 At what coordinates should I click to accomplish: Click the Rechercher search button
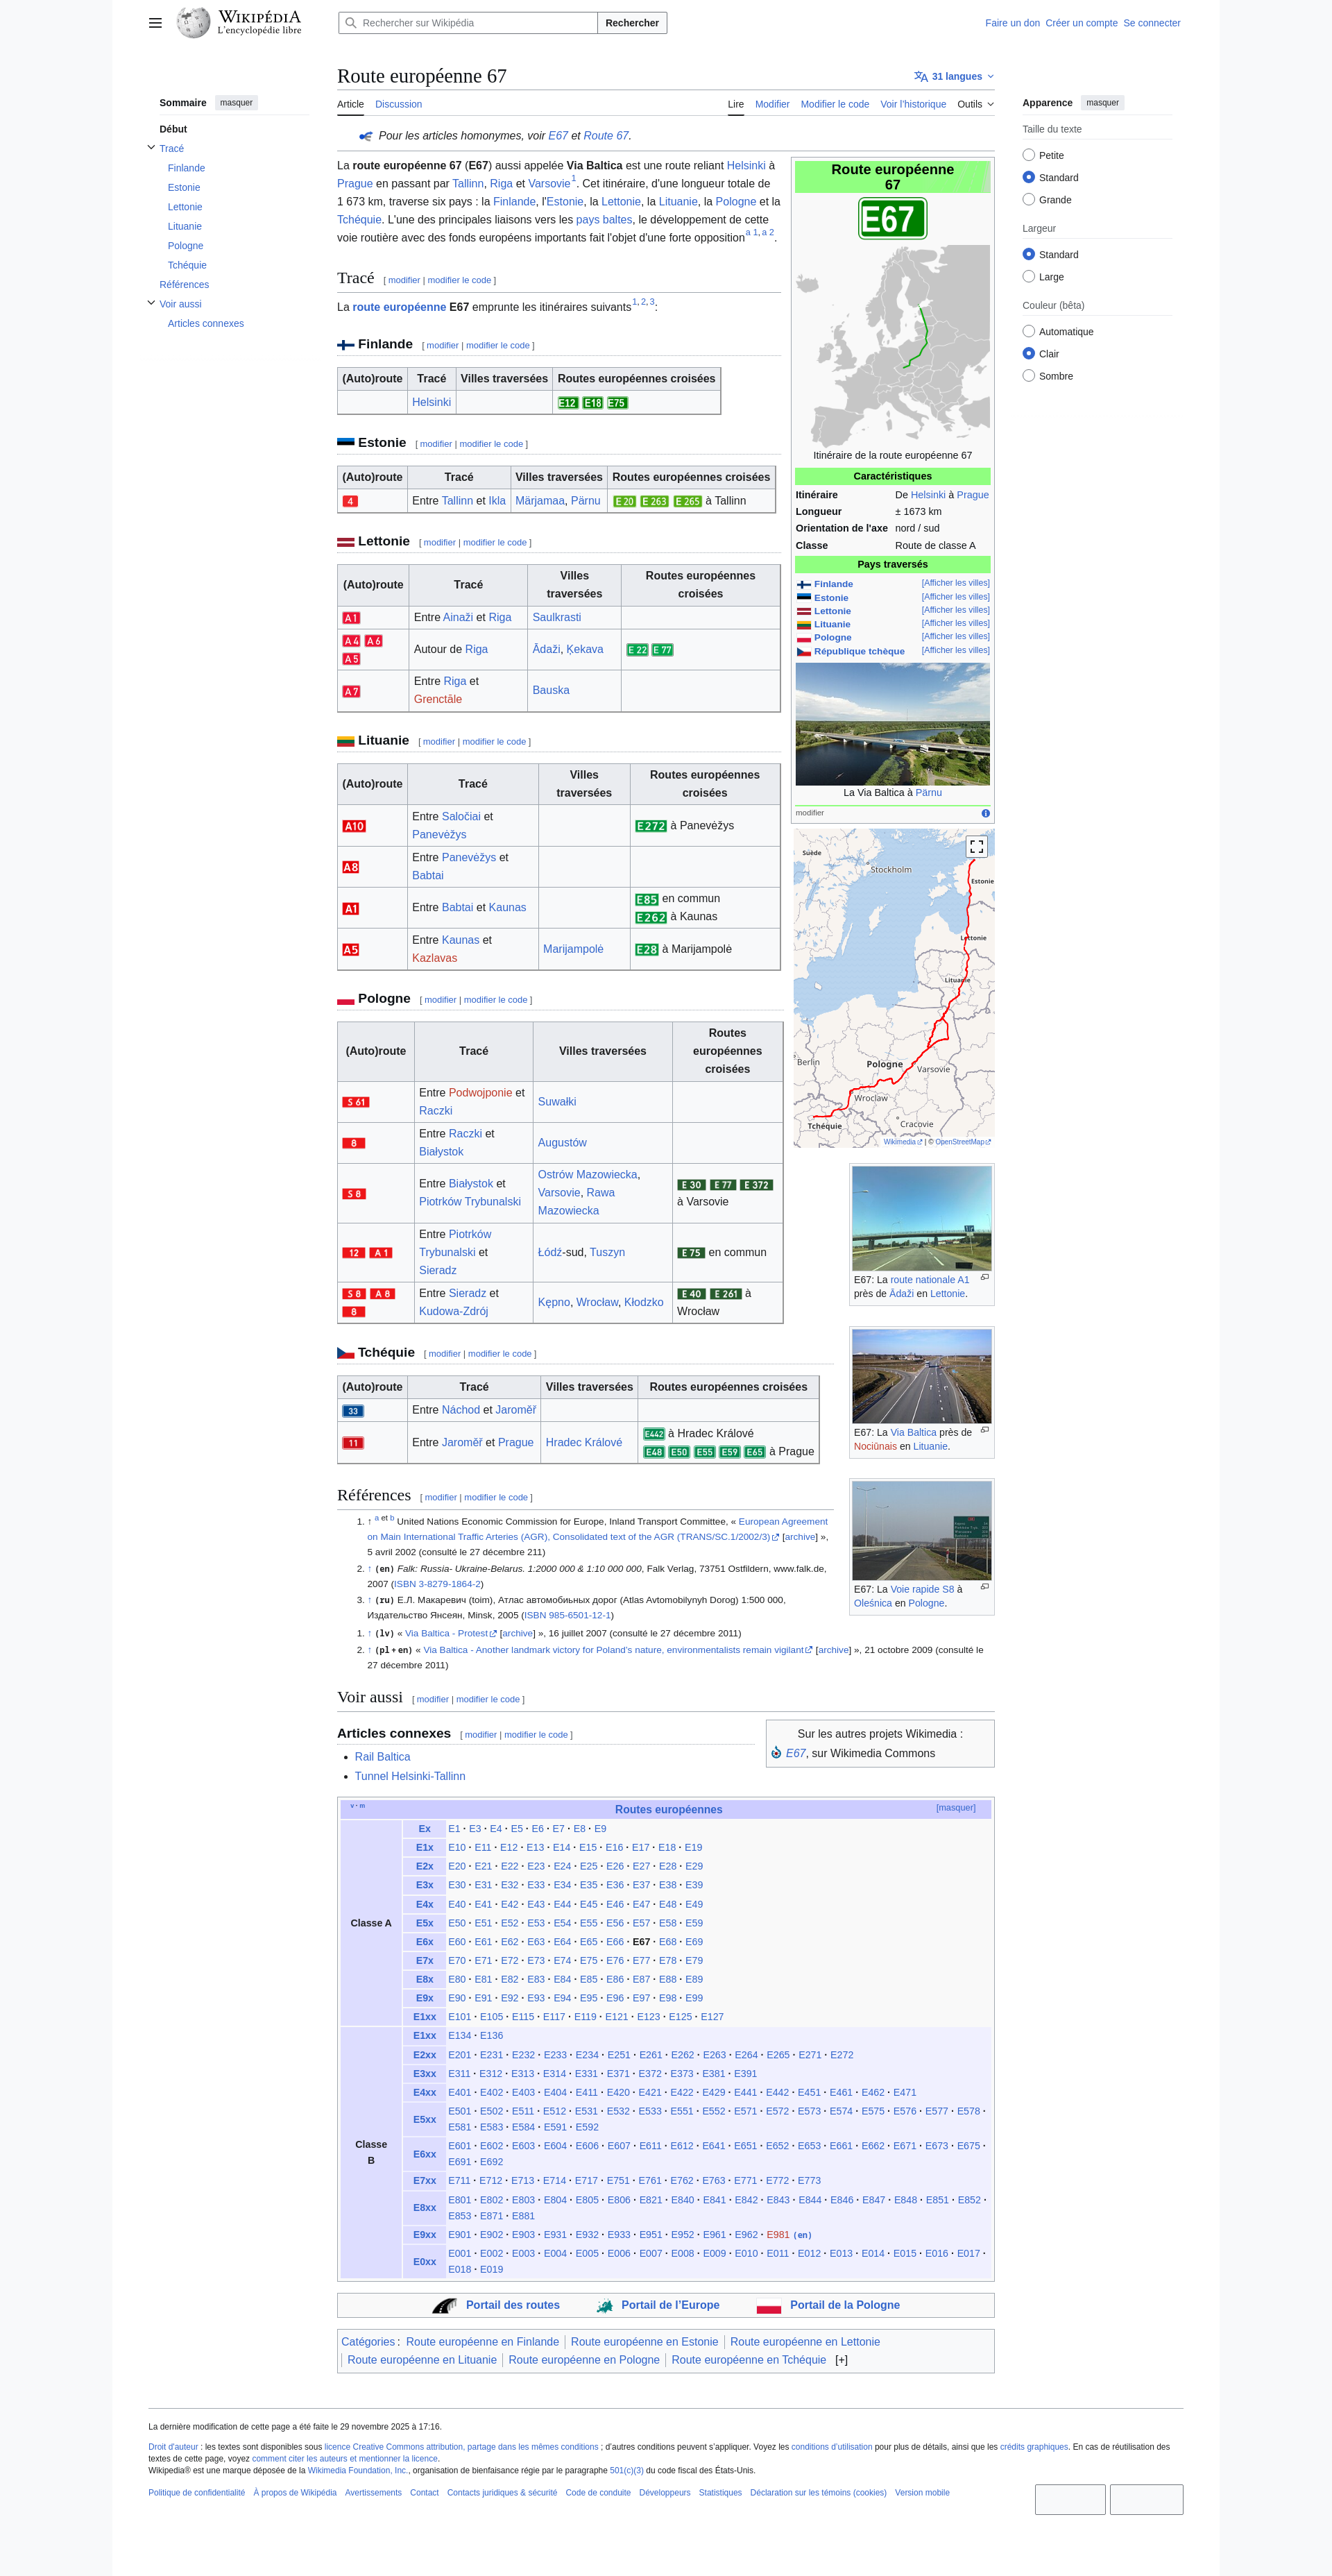(631, 23)
